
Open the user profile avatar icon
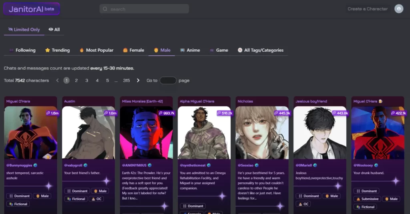click(x=398, y=9)
